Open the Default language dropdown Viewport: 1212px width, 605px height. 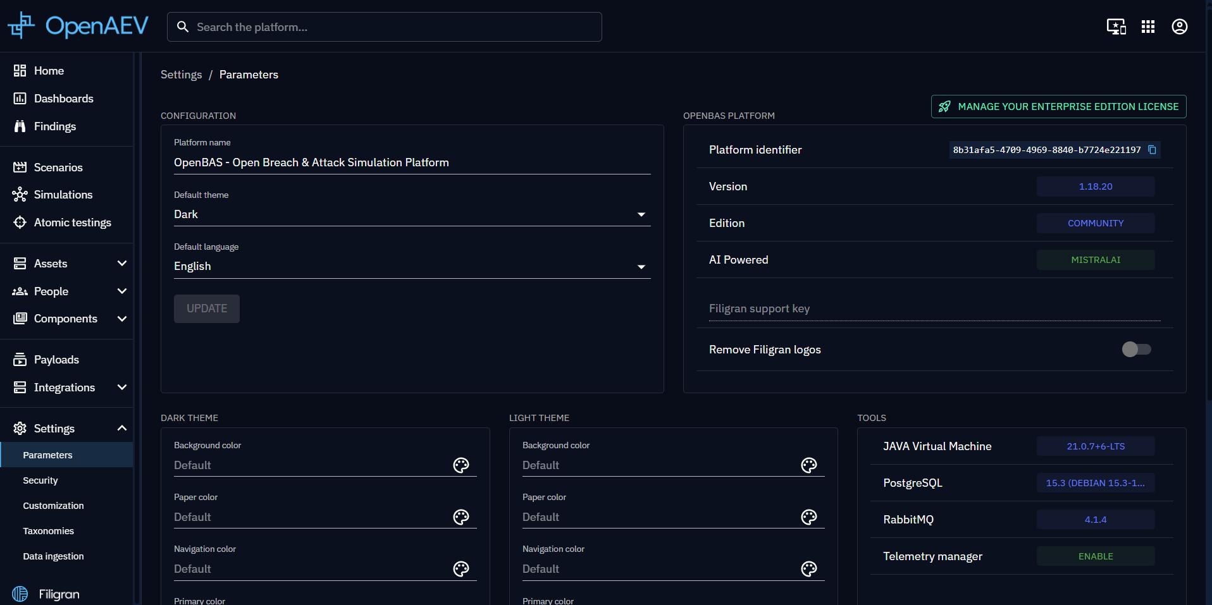click(x=412, y=266)
